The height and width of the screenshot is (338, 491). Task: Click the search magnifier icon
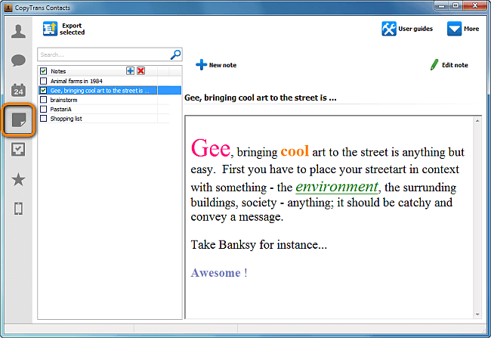click(x=175, y=54)
